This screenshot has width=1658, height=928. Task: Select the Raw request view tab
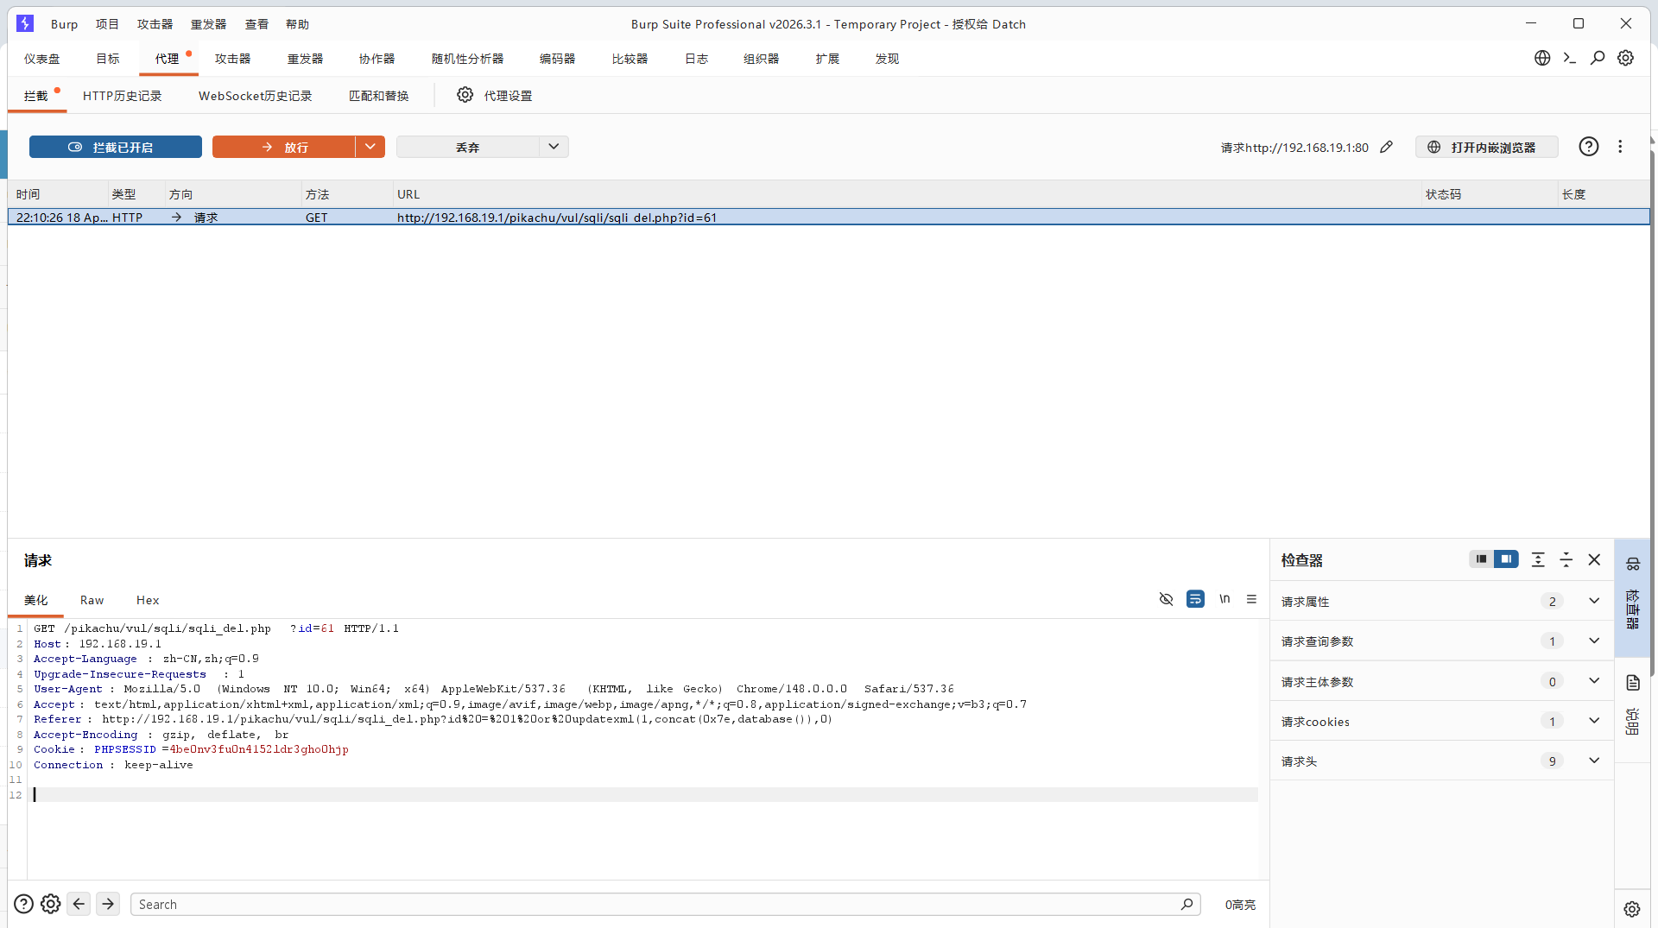[x=92, y=600]
